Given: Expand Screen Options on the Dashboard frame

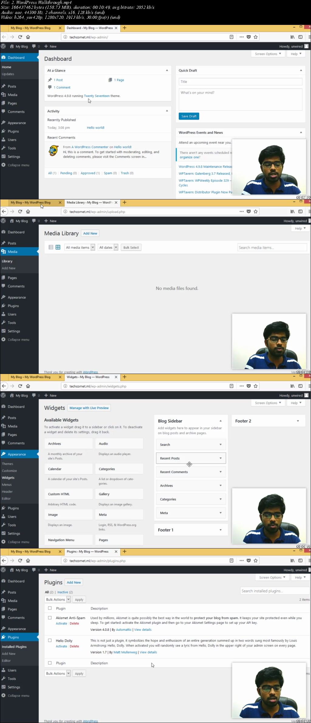Looking at the screenshot, I should 268,54.
